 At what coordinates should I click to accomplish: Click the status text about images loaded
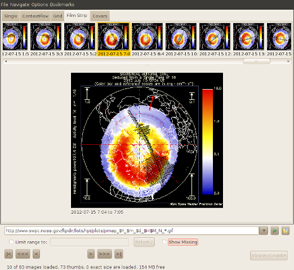[x=86, y=267]
